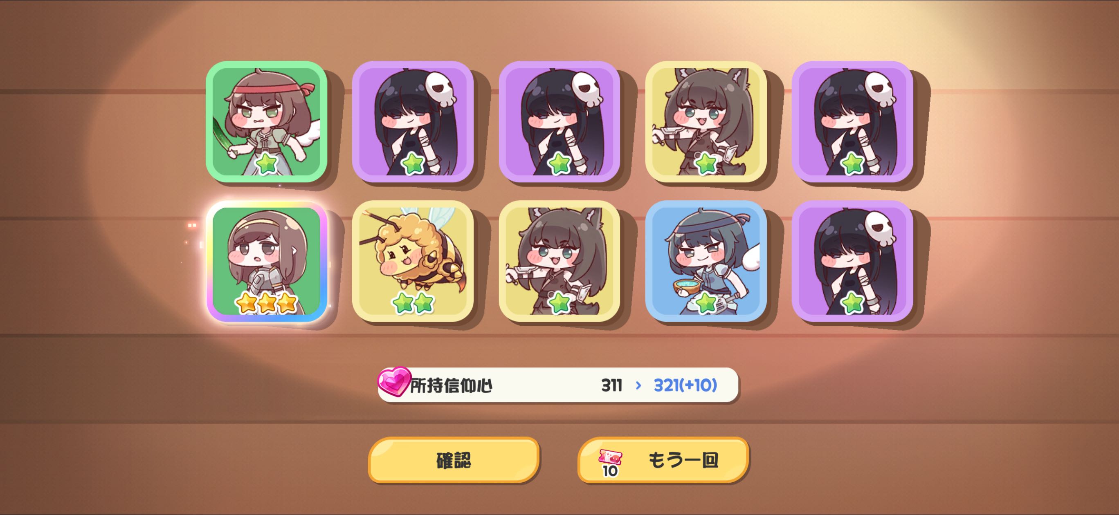Click the pink heart gem icon
The width and height of the screenshot is (1119, 515).
click(x=394, y=381)
